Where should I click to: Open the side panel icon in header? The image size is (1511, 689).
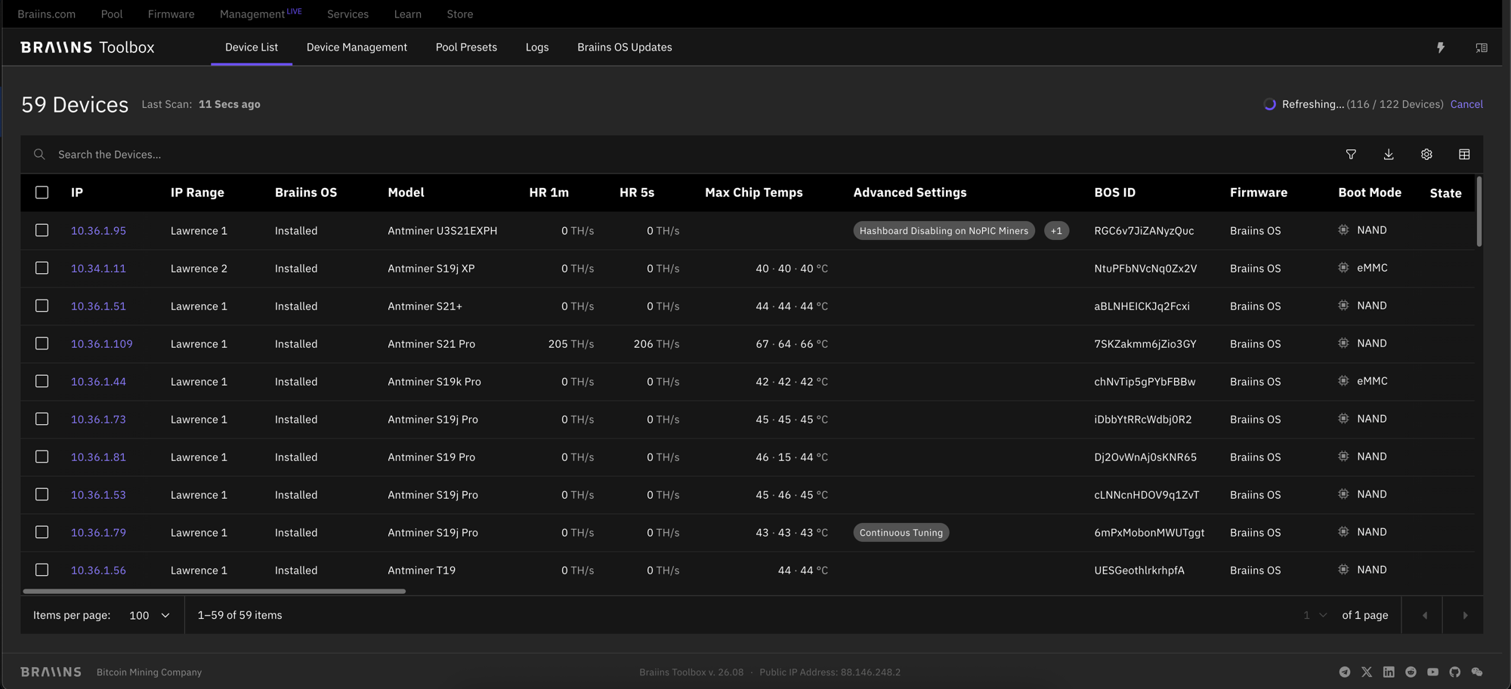(x=1482, y=48)
